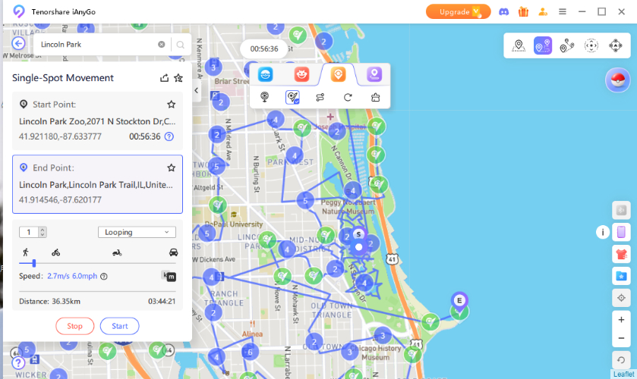The height and width of the screenshot is (379, 637).
Task: Open the Discord community icon
Action: click(503, 12)
